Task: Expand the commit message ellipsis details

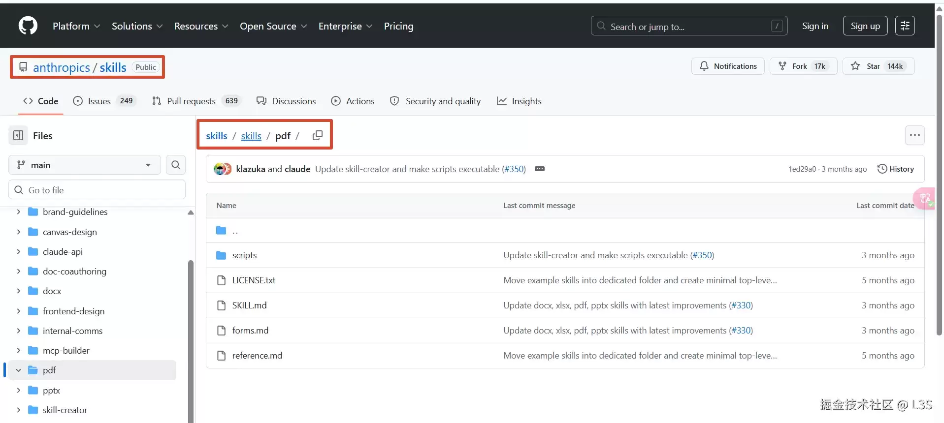Action: [x=540, y=169]
